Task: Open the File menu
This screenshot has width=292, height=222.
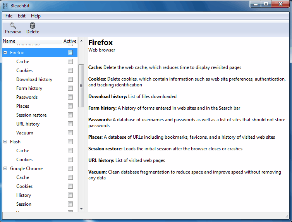Action: tap(9, 16)
